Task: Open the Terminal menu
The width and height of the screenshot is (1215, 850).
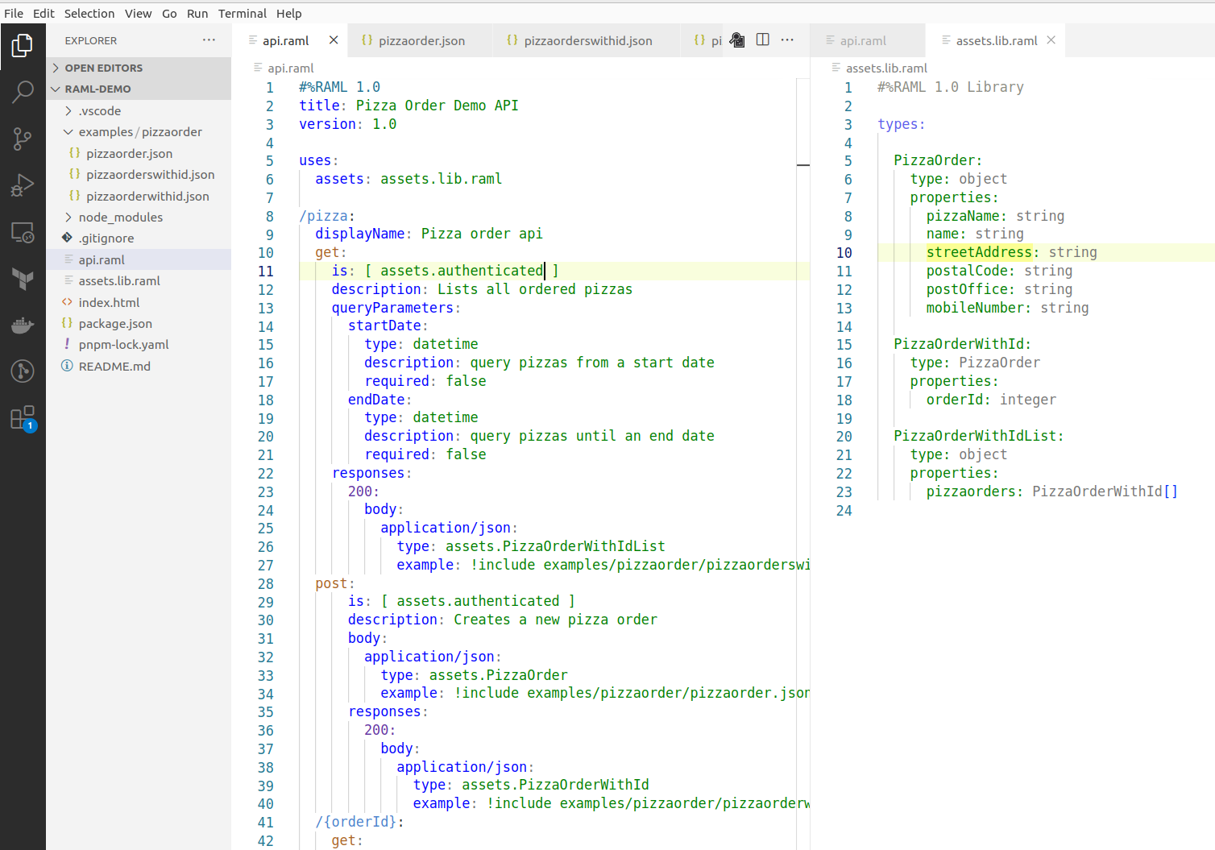Action: [243, 14]
